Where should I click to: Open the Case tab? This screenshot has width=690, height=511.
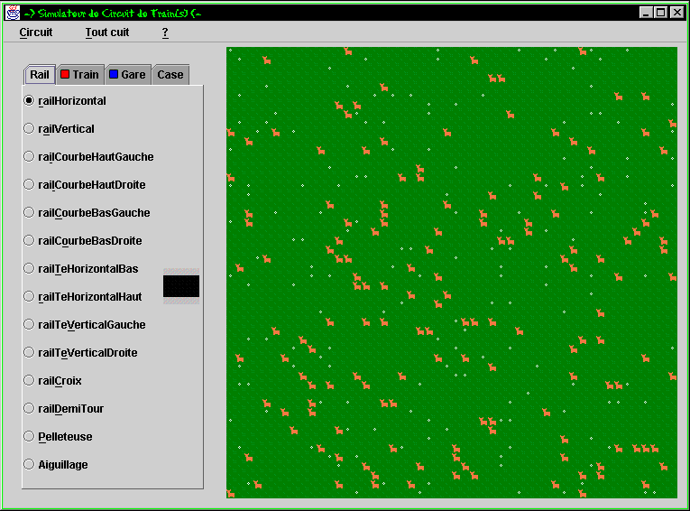170,75
